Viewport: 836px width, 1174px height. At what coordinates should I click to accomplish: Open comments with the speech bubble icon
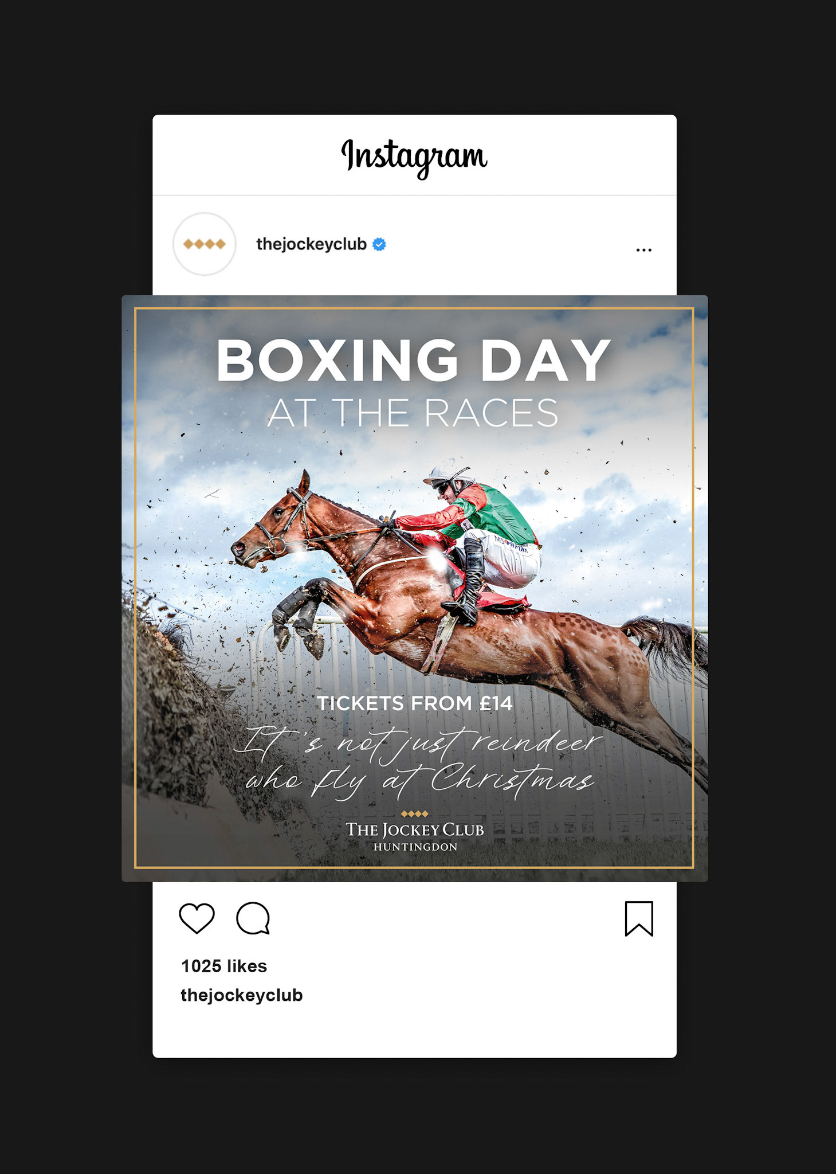pyautogui.click(x=253, y=918)
